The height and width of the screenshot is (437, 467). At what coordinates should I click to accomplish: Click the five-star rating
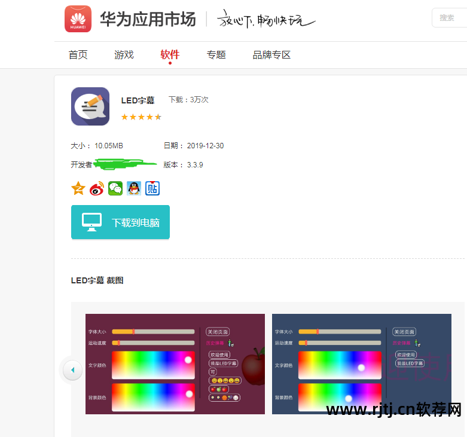141,117
